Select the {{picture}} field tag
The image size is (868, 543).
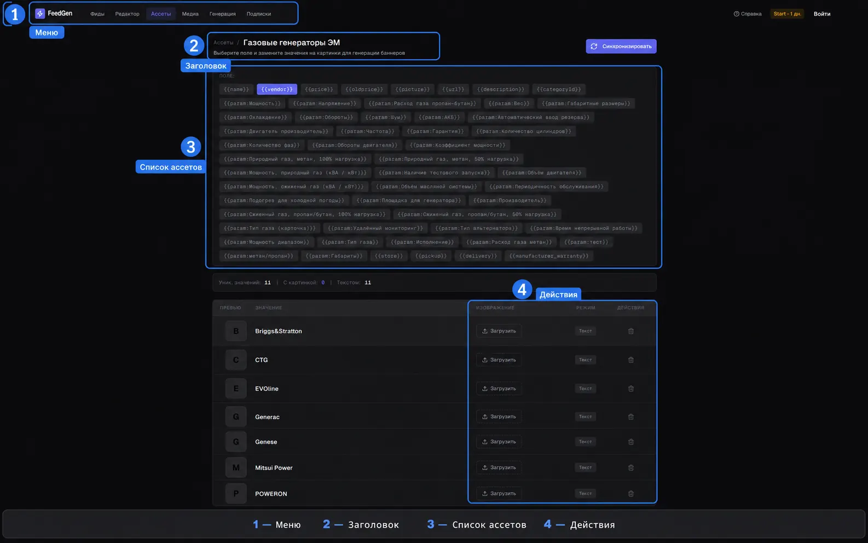[x=413, y=89]
